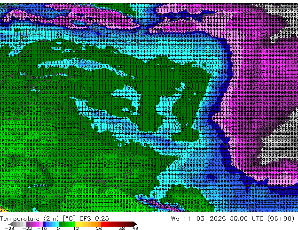298x230 pixels.
Task: Click the dark blue legend swatch above -10
Action: [x=44, y=224]
